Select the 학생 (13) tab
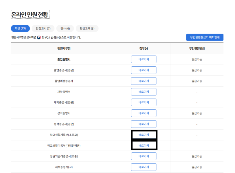 pyautogui.click(x=20, y=28)
